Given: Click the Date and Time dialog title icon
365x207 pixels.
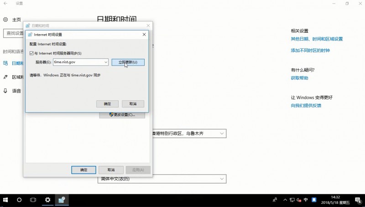Looking at the screenshot, I should coord(28,26).
